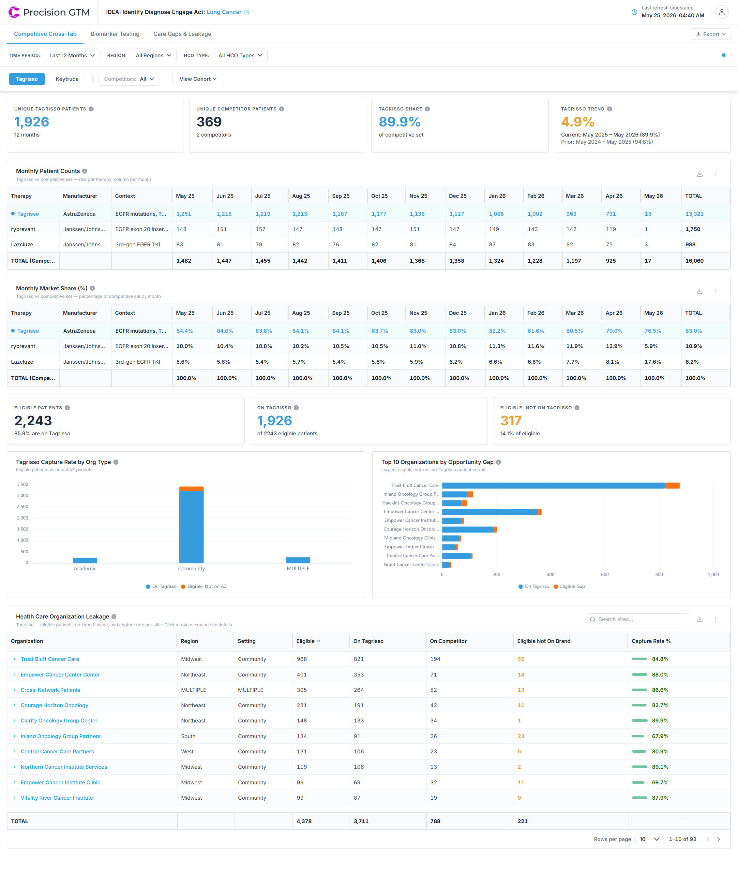The height and width of the screenshot is (887, 738).
Task: Switch to the Biomarker Testing tab
Action: coord(115,34)
